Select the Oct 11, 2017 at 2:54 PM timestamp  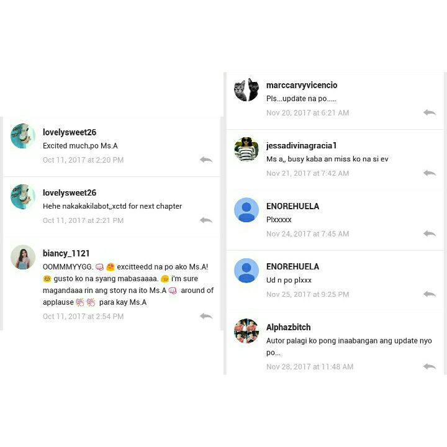point(83,316)
